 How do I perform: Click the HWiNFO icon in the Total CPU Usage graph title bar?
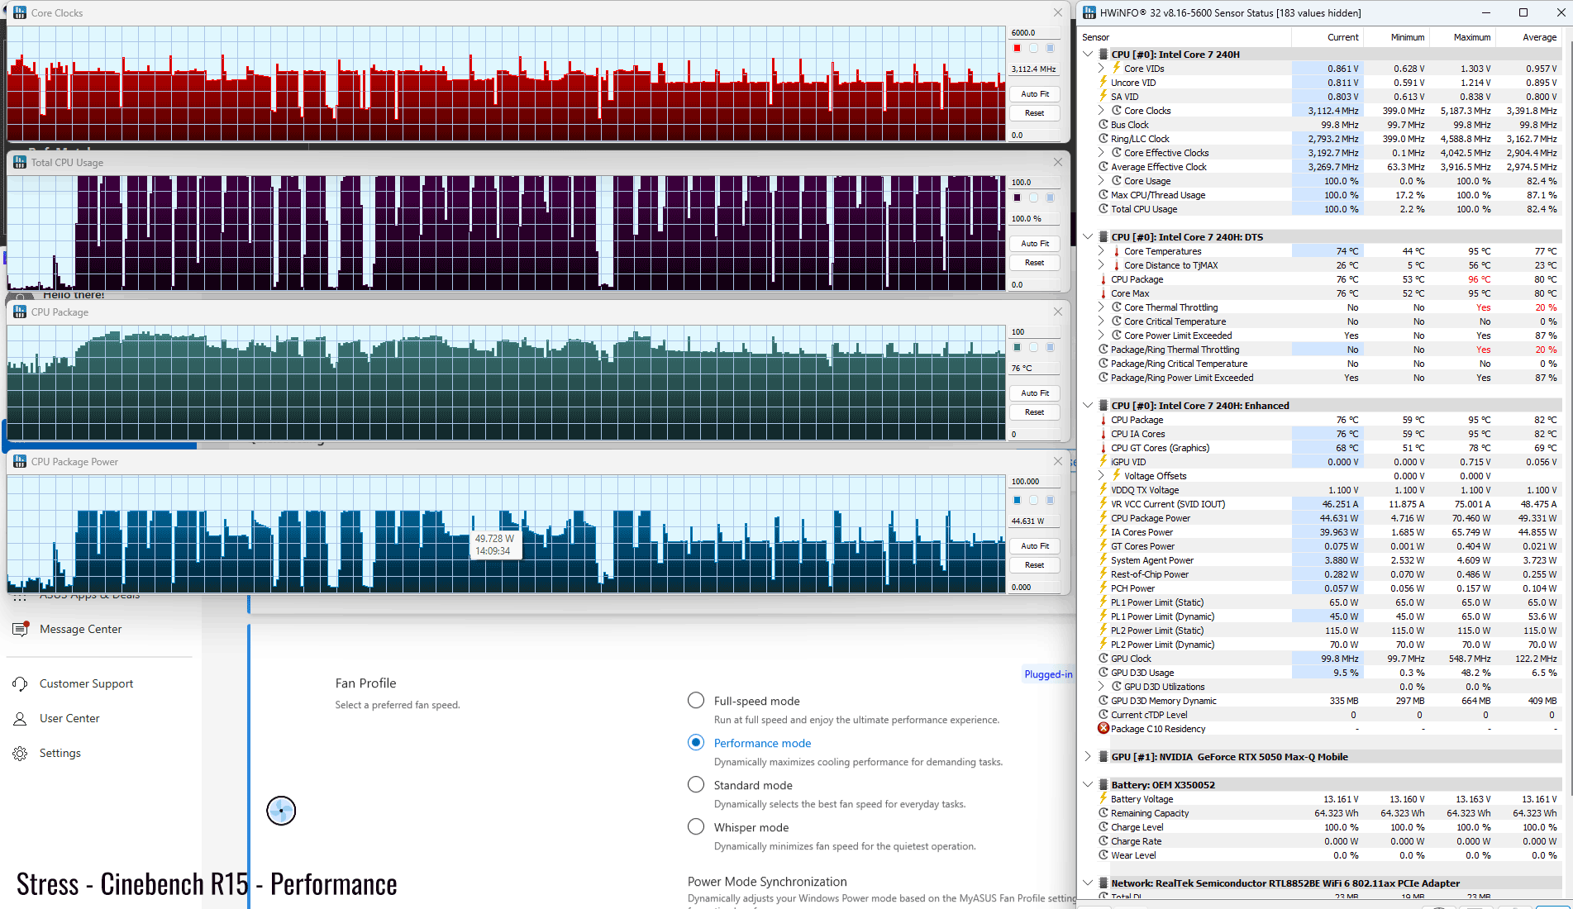click(x=20, y=162)
